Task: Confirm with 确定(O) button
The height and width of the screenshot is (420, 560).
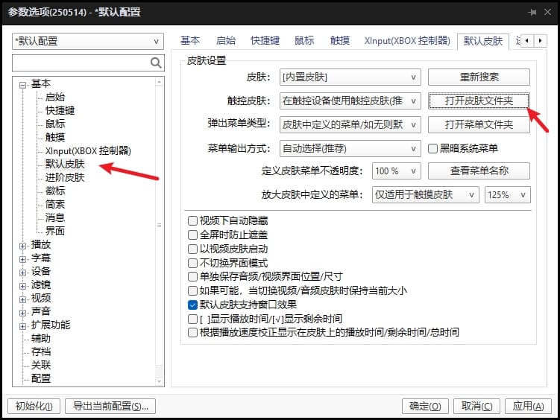Action: coord(425,406)
